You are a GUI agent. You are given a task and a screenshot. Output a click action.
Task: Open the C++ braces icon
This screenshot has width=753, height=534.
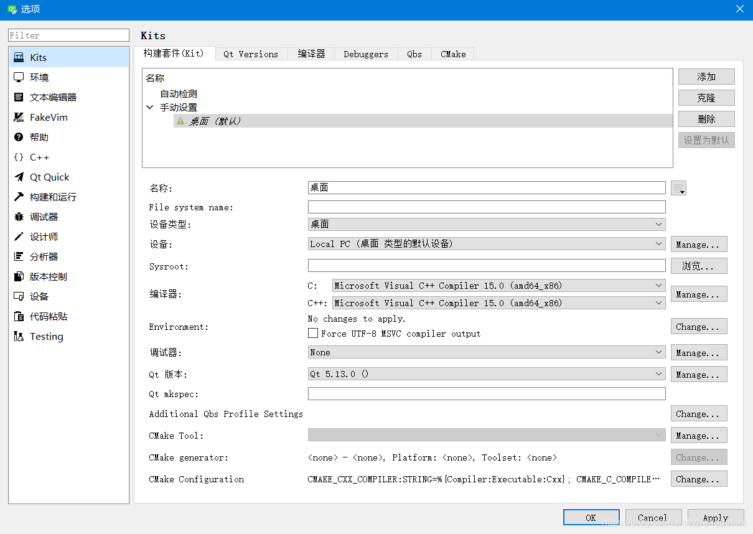click(x=19, y=157)
